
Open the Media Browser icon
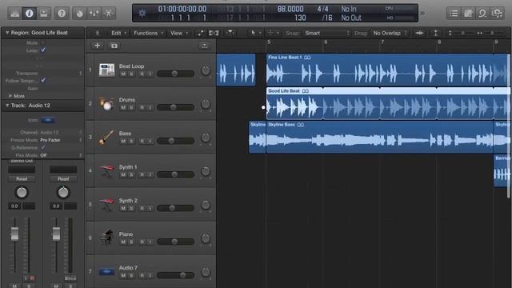tap(497, 14)
